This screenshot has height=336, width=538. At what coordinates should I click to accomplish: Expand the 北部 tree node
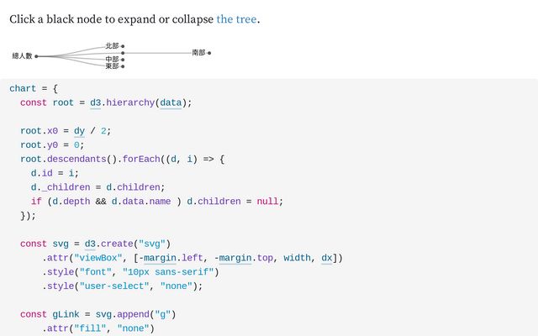[123, 46]
